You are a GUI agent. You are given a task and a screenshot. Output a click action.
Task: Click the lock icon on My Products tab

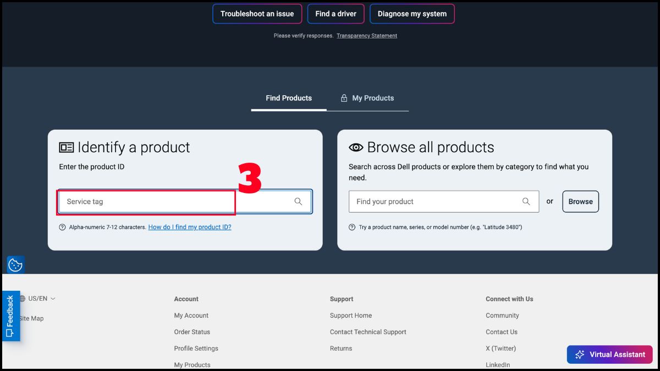click(x=344, y=98)
